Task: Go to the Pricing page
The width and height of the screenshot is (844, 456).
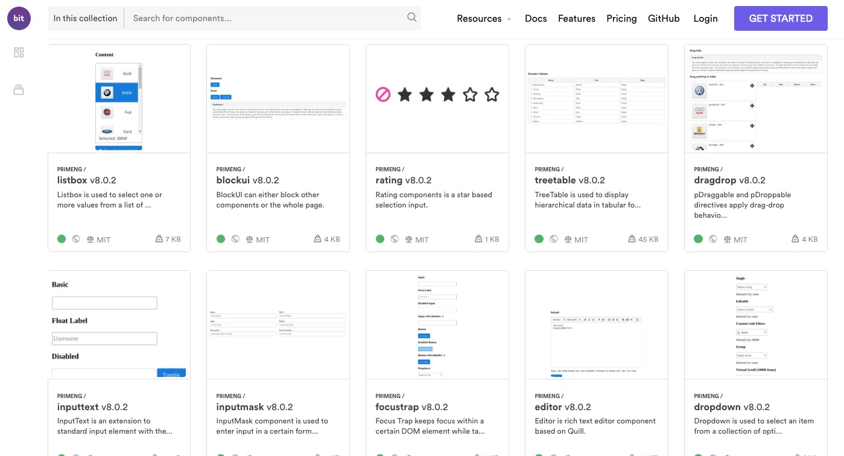Action: point(621,19)
